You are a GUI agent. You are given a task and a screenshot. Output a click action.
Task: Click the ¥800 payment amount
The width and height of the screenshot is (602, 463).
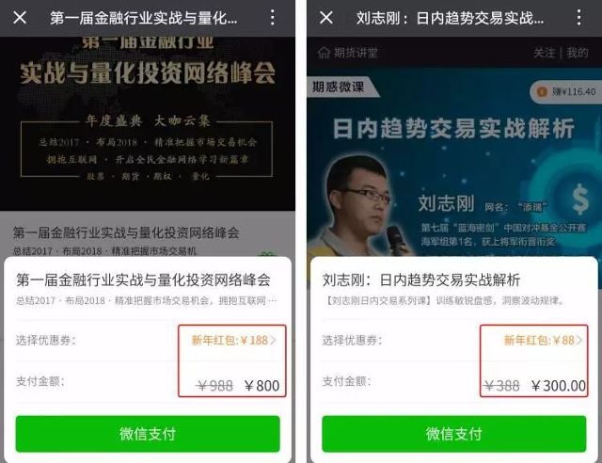click(261, 386)
